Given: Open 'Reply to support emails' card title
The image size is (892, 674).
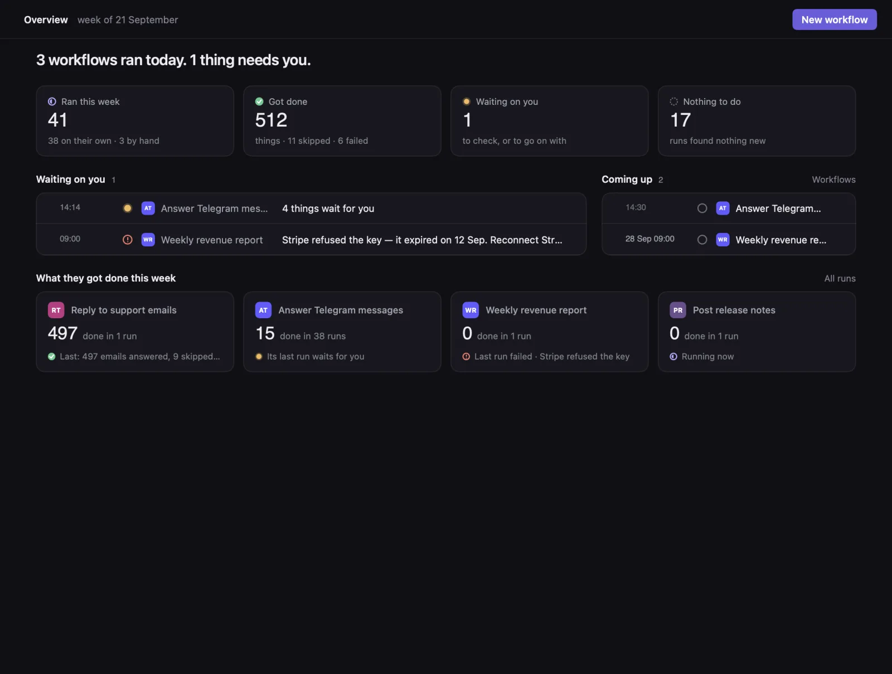Looking at the screenshot, I should tap(124, 310).
